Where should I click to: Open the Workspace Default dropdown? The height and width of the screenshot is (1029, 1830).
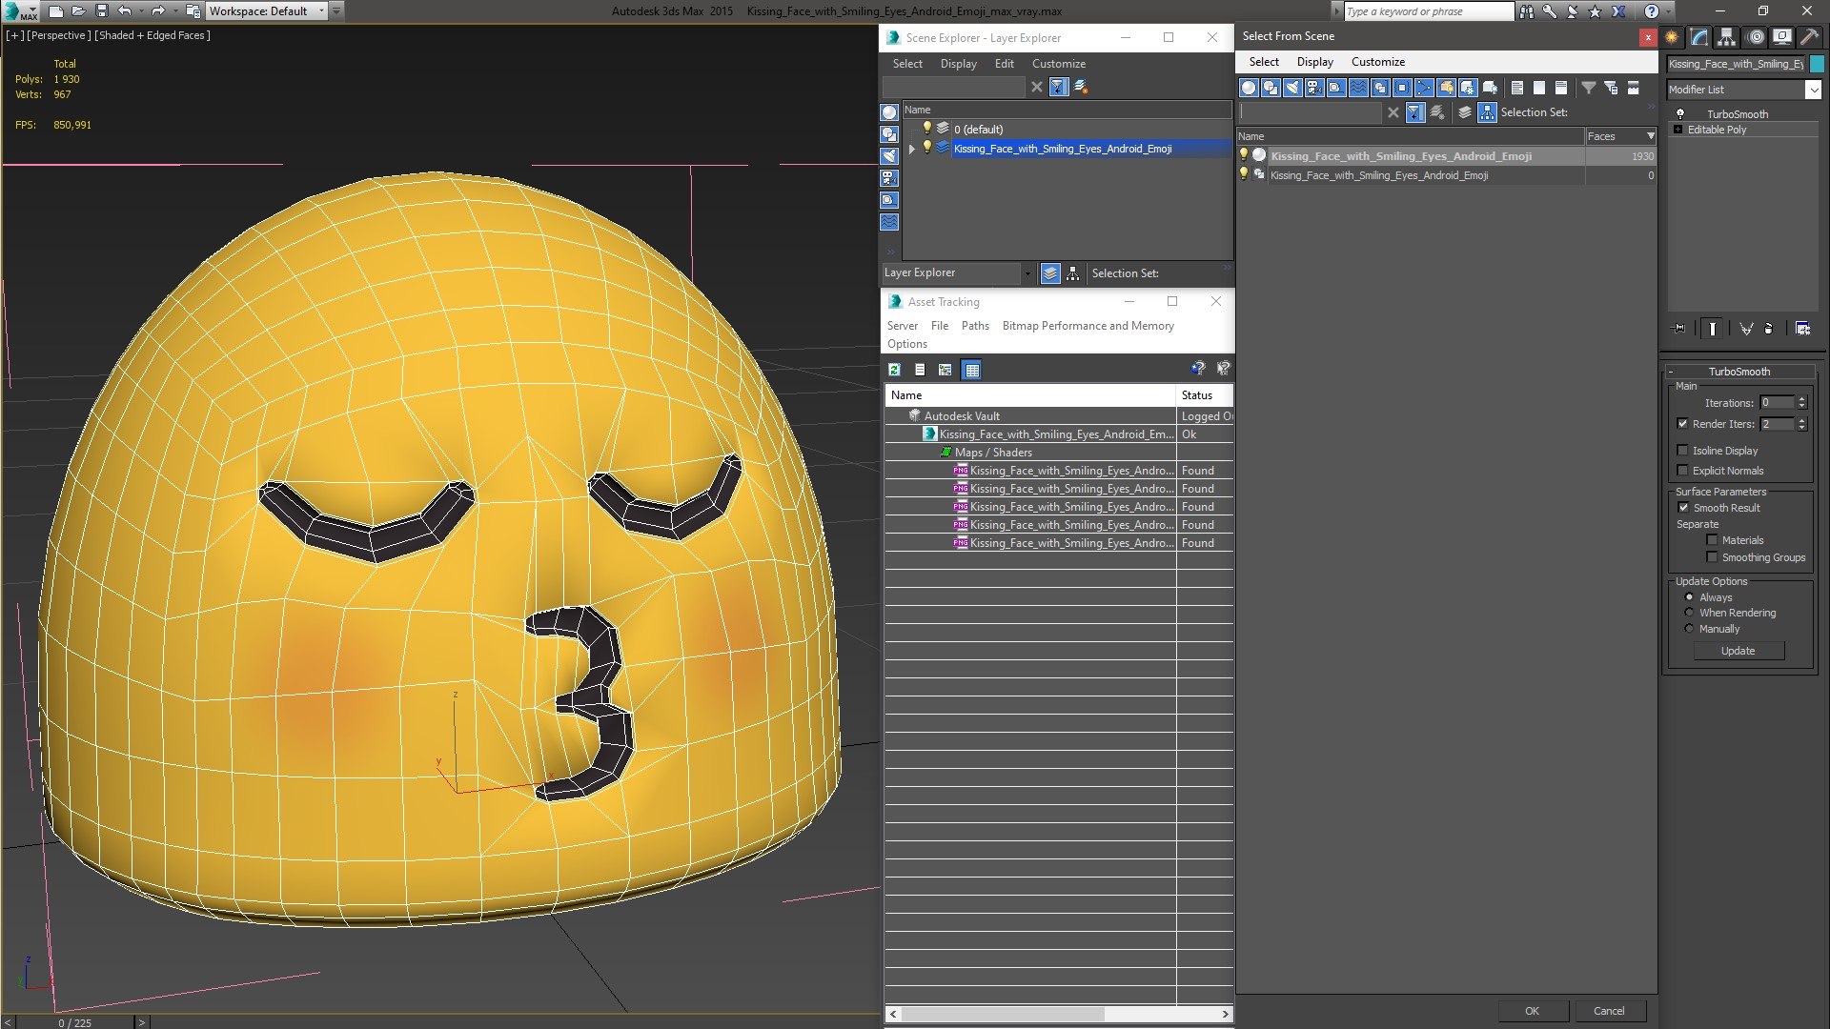pyautogui.click(x=268, y=11)
